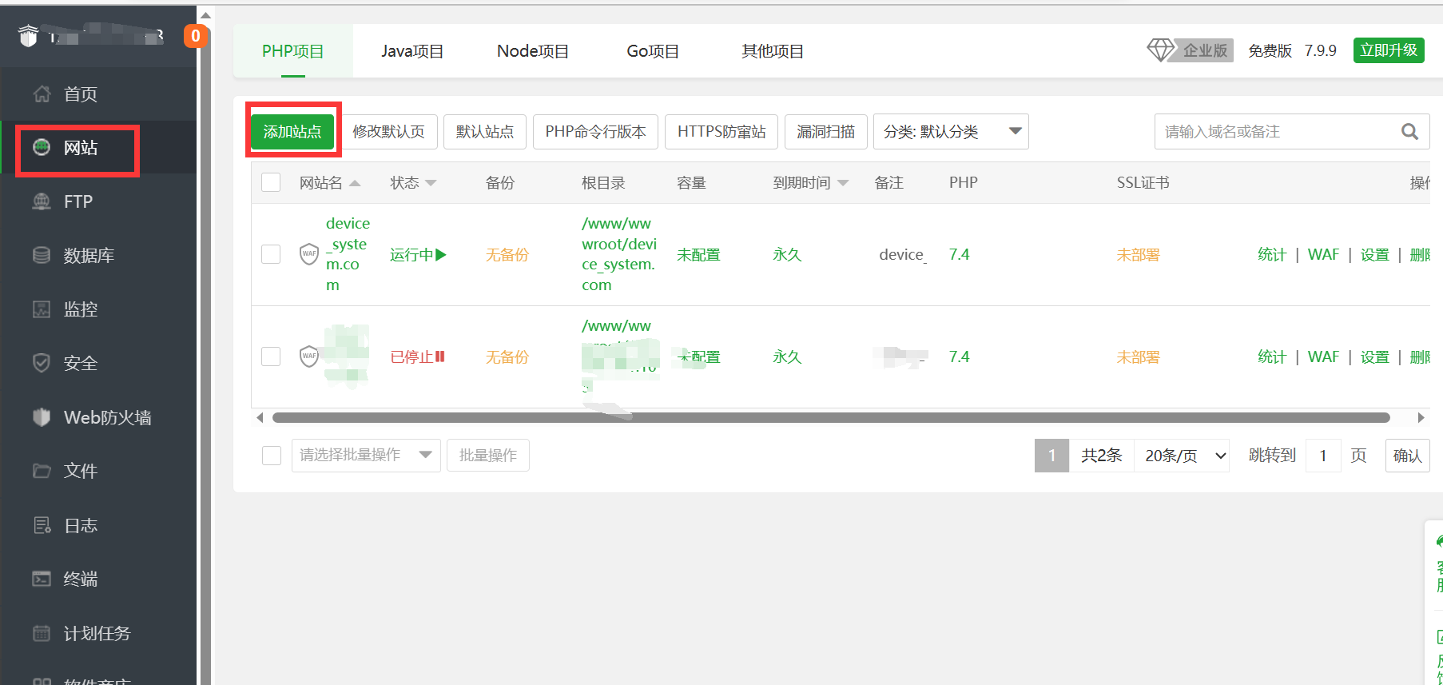Click the diamond 企业版 icon
Screen dimensions: 1443x685
(x=1160, y=50)
